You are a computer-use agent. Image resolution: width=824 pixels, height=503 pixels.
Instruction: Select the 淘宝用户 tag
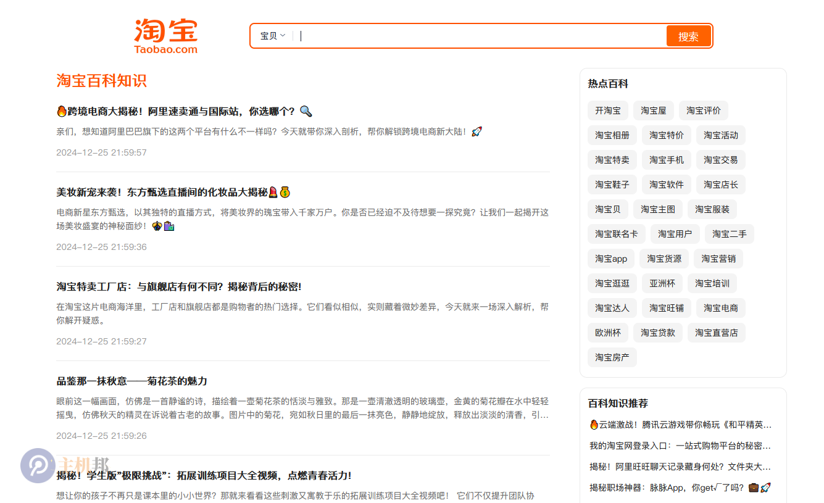675,234
